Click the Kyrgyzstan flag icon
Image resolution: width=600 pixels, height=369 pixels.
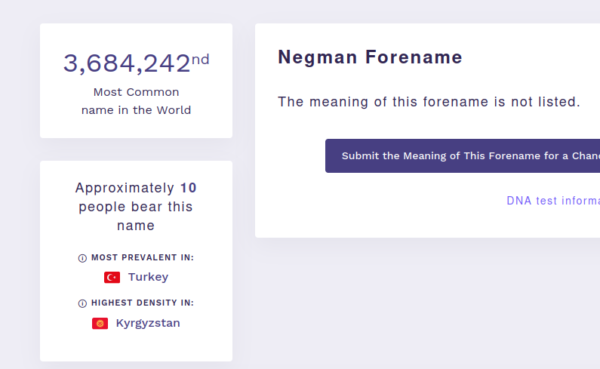[x=100, y=324]
